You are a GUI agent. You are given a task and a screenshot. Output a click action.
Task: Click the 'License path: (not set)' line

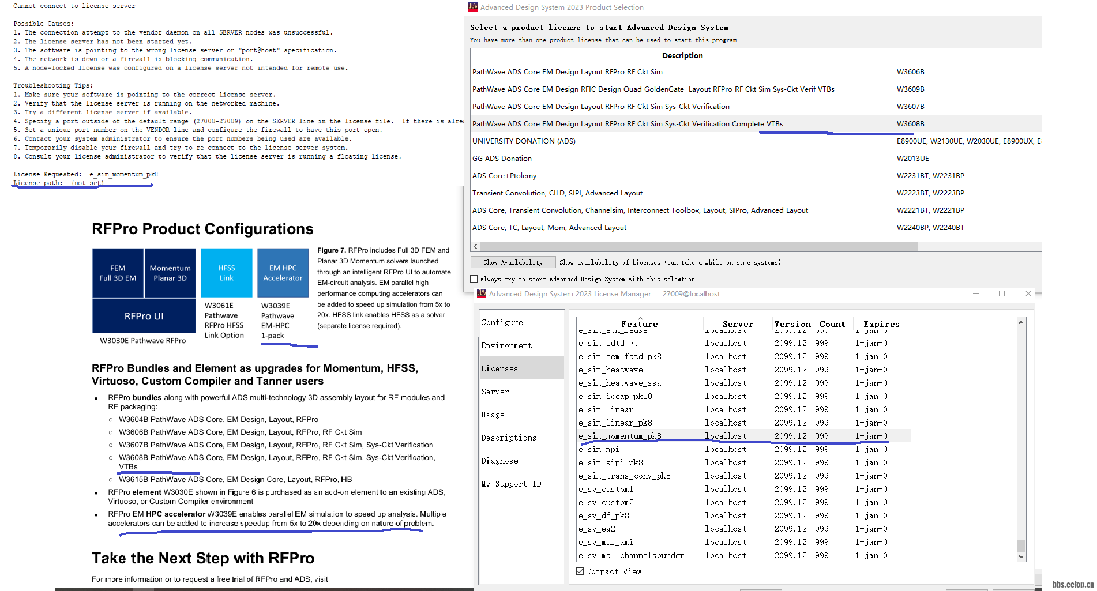pyautogui.click(x=59, y=183)
